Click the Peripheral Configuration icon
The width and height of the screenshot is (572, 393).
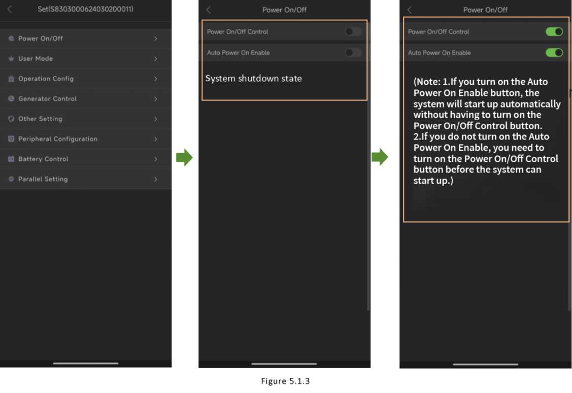11,139
